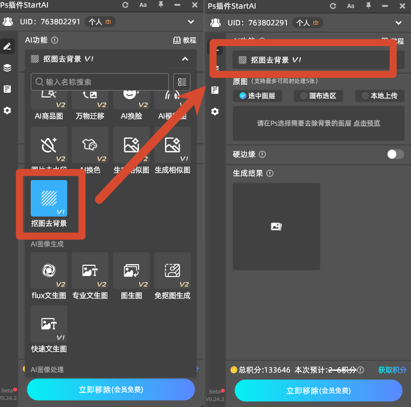Select 画布选区 radio option
Viewport: 411px width, 407px height.
[318, 96]
